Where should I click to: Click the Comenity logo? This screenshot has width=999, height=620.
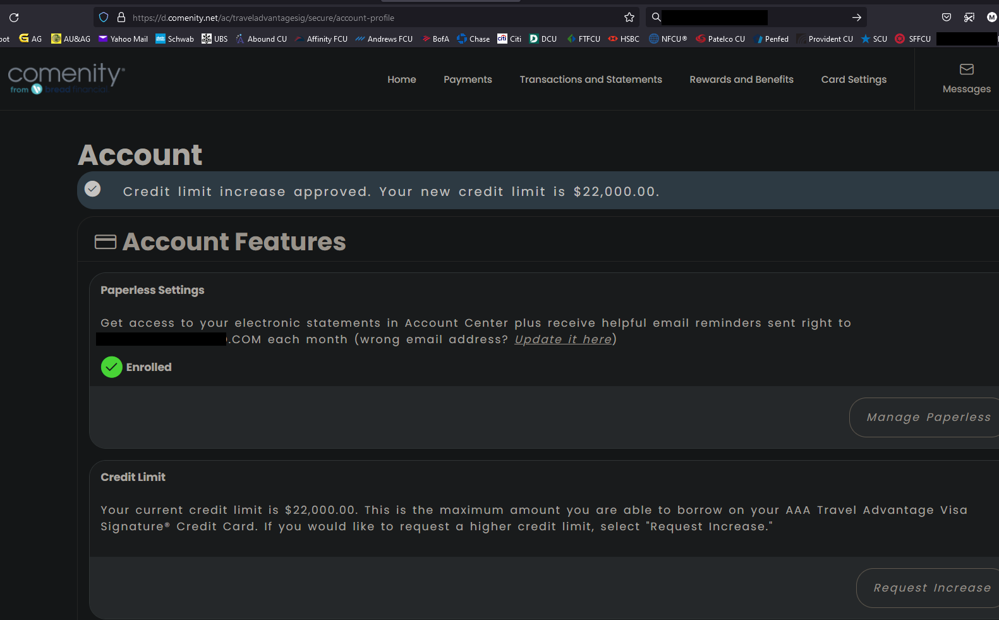[x=66, y=78]
